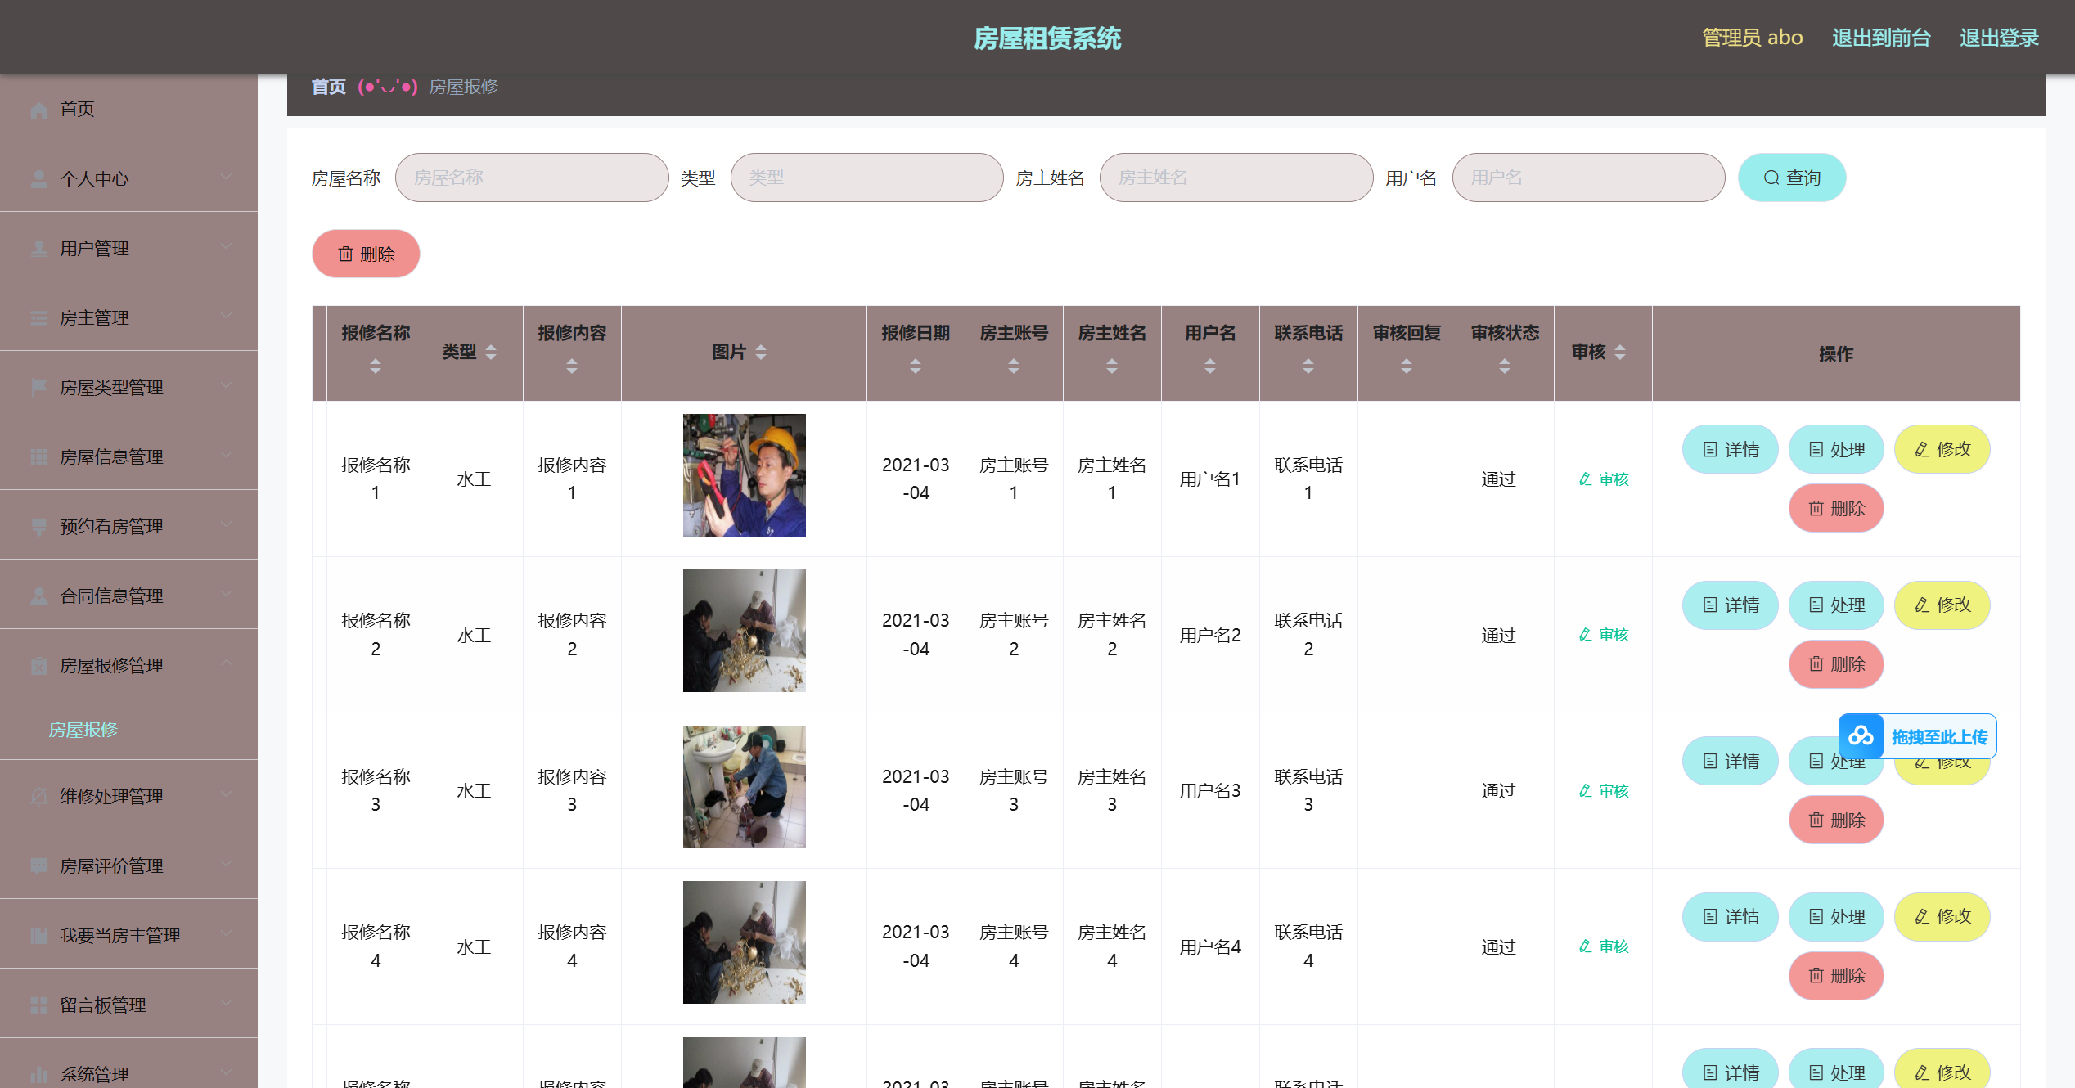Open 我要当房主管理 menu item
Image resolution: width=2075 pixels, height=1088 pixels.
pyautogui.click(x=128, y=935)
